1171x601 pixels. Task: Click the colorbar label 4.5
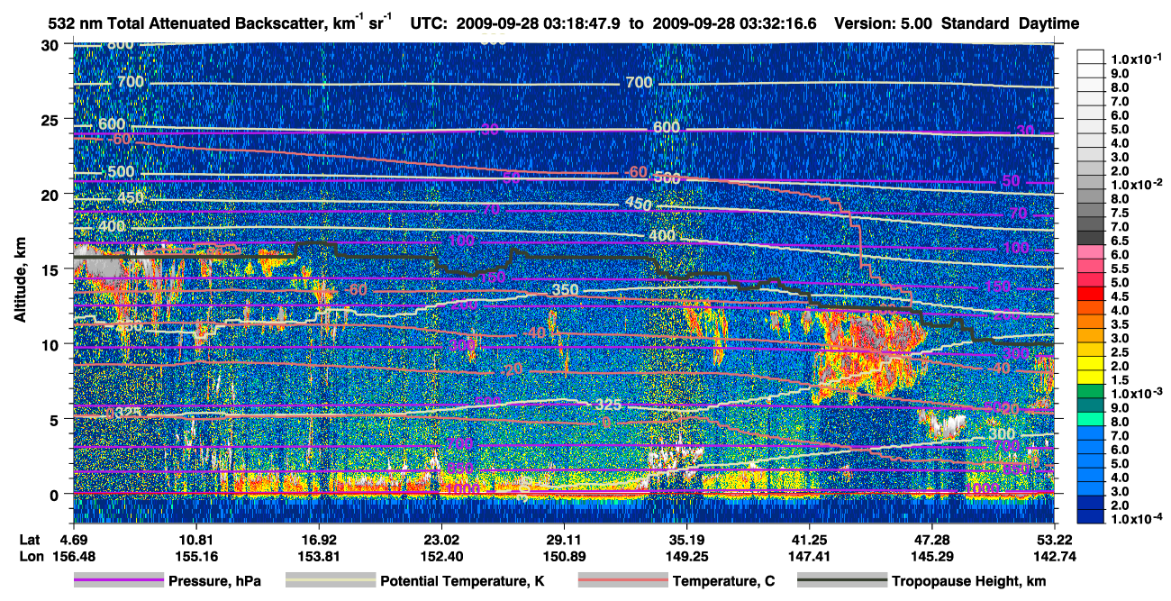coord(1121,296)
